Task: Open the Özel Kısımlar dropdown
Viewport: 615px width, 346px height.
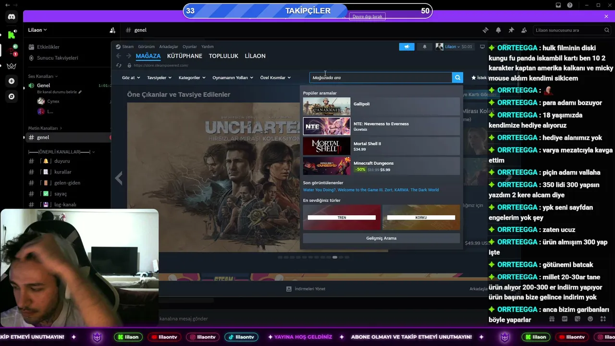Action: point(275,78)
